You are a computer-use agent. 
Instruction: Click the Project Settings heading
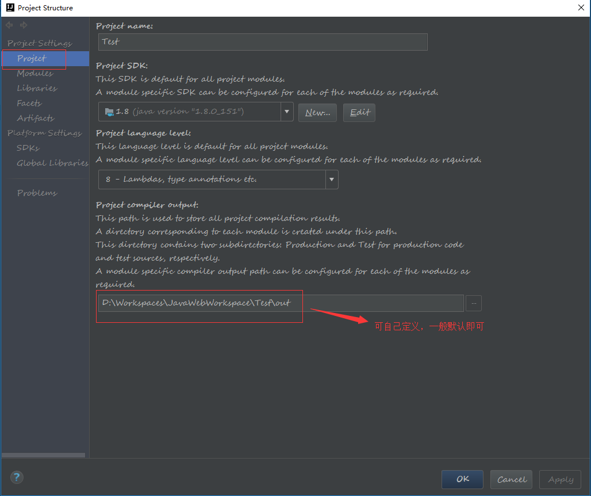coord(40,43)
